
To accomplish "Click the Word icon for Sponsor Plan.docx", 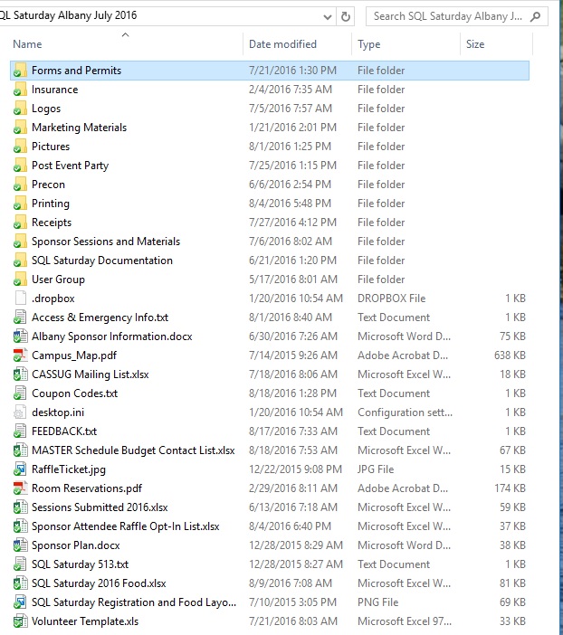I will [20, 545].
